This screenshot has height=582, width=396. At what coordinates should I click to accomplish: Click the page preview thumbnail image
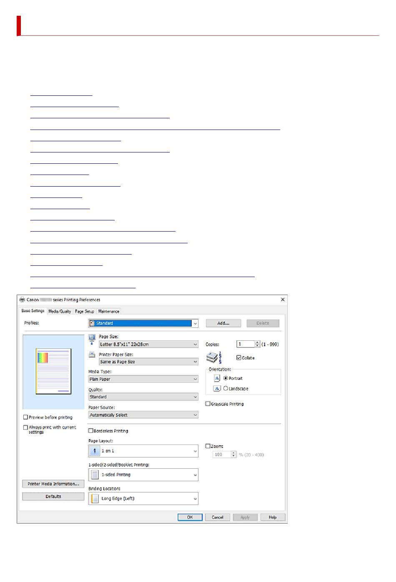pos(53,371)
